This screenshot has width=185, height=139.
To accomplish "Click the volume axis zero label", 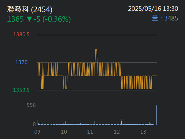I will 34,124.
